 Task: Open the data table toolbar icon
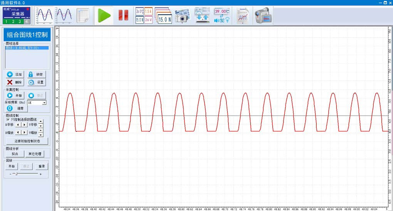click(x=83, y=15)
